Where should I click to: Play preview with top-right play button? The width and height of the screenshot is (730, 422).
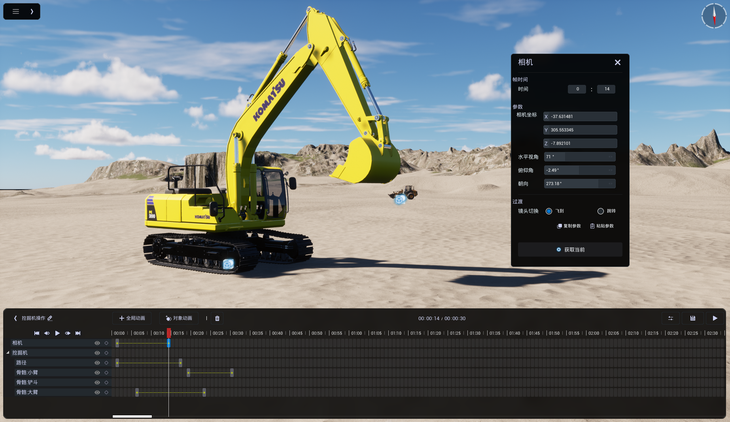coord(715,318)
